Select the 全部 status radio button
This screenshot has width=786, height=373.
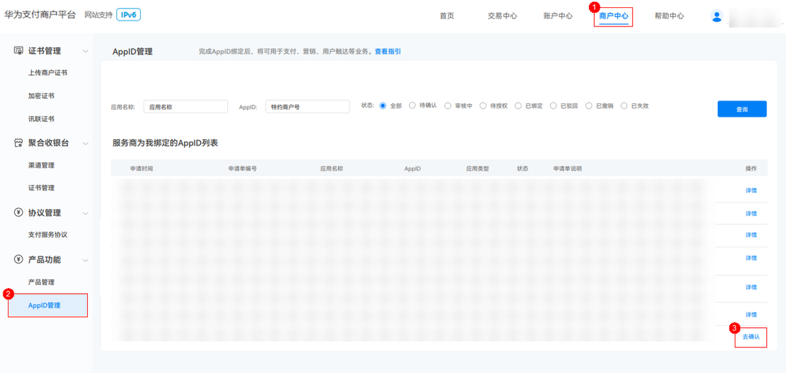coord(383,105)
